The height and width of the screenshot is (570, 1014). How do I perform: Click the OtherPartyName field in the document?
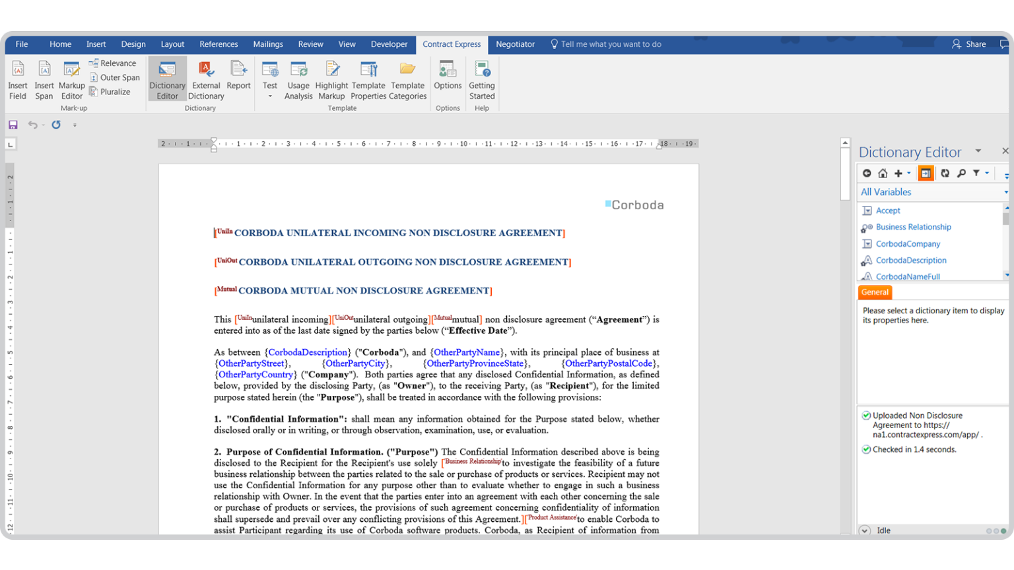[x=467, y=352]
